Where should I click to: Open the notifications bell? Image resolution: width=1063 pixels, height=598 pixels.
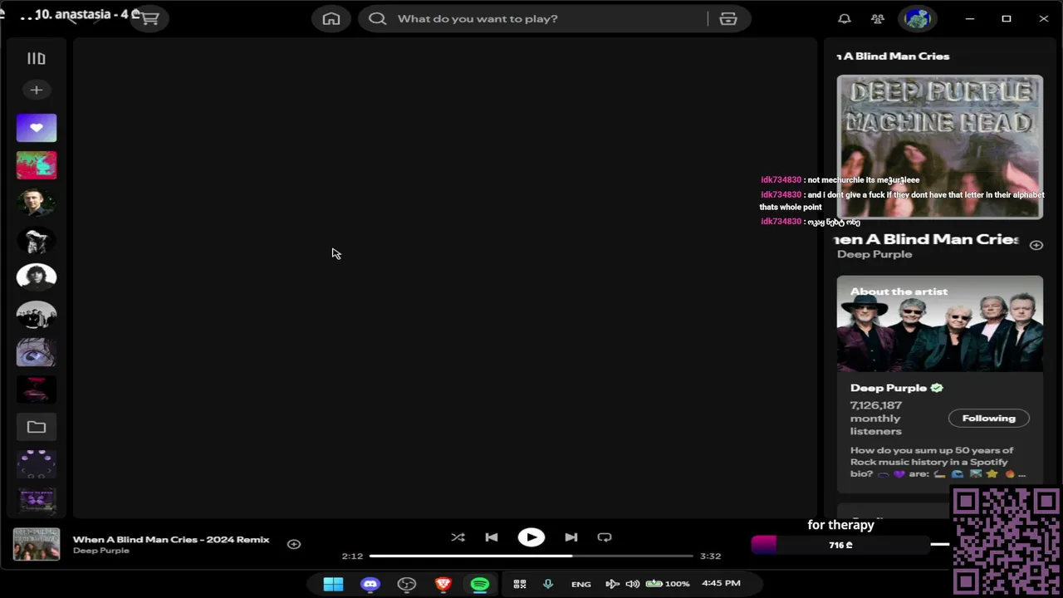845,18
